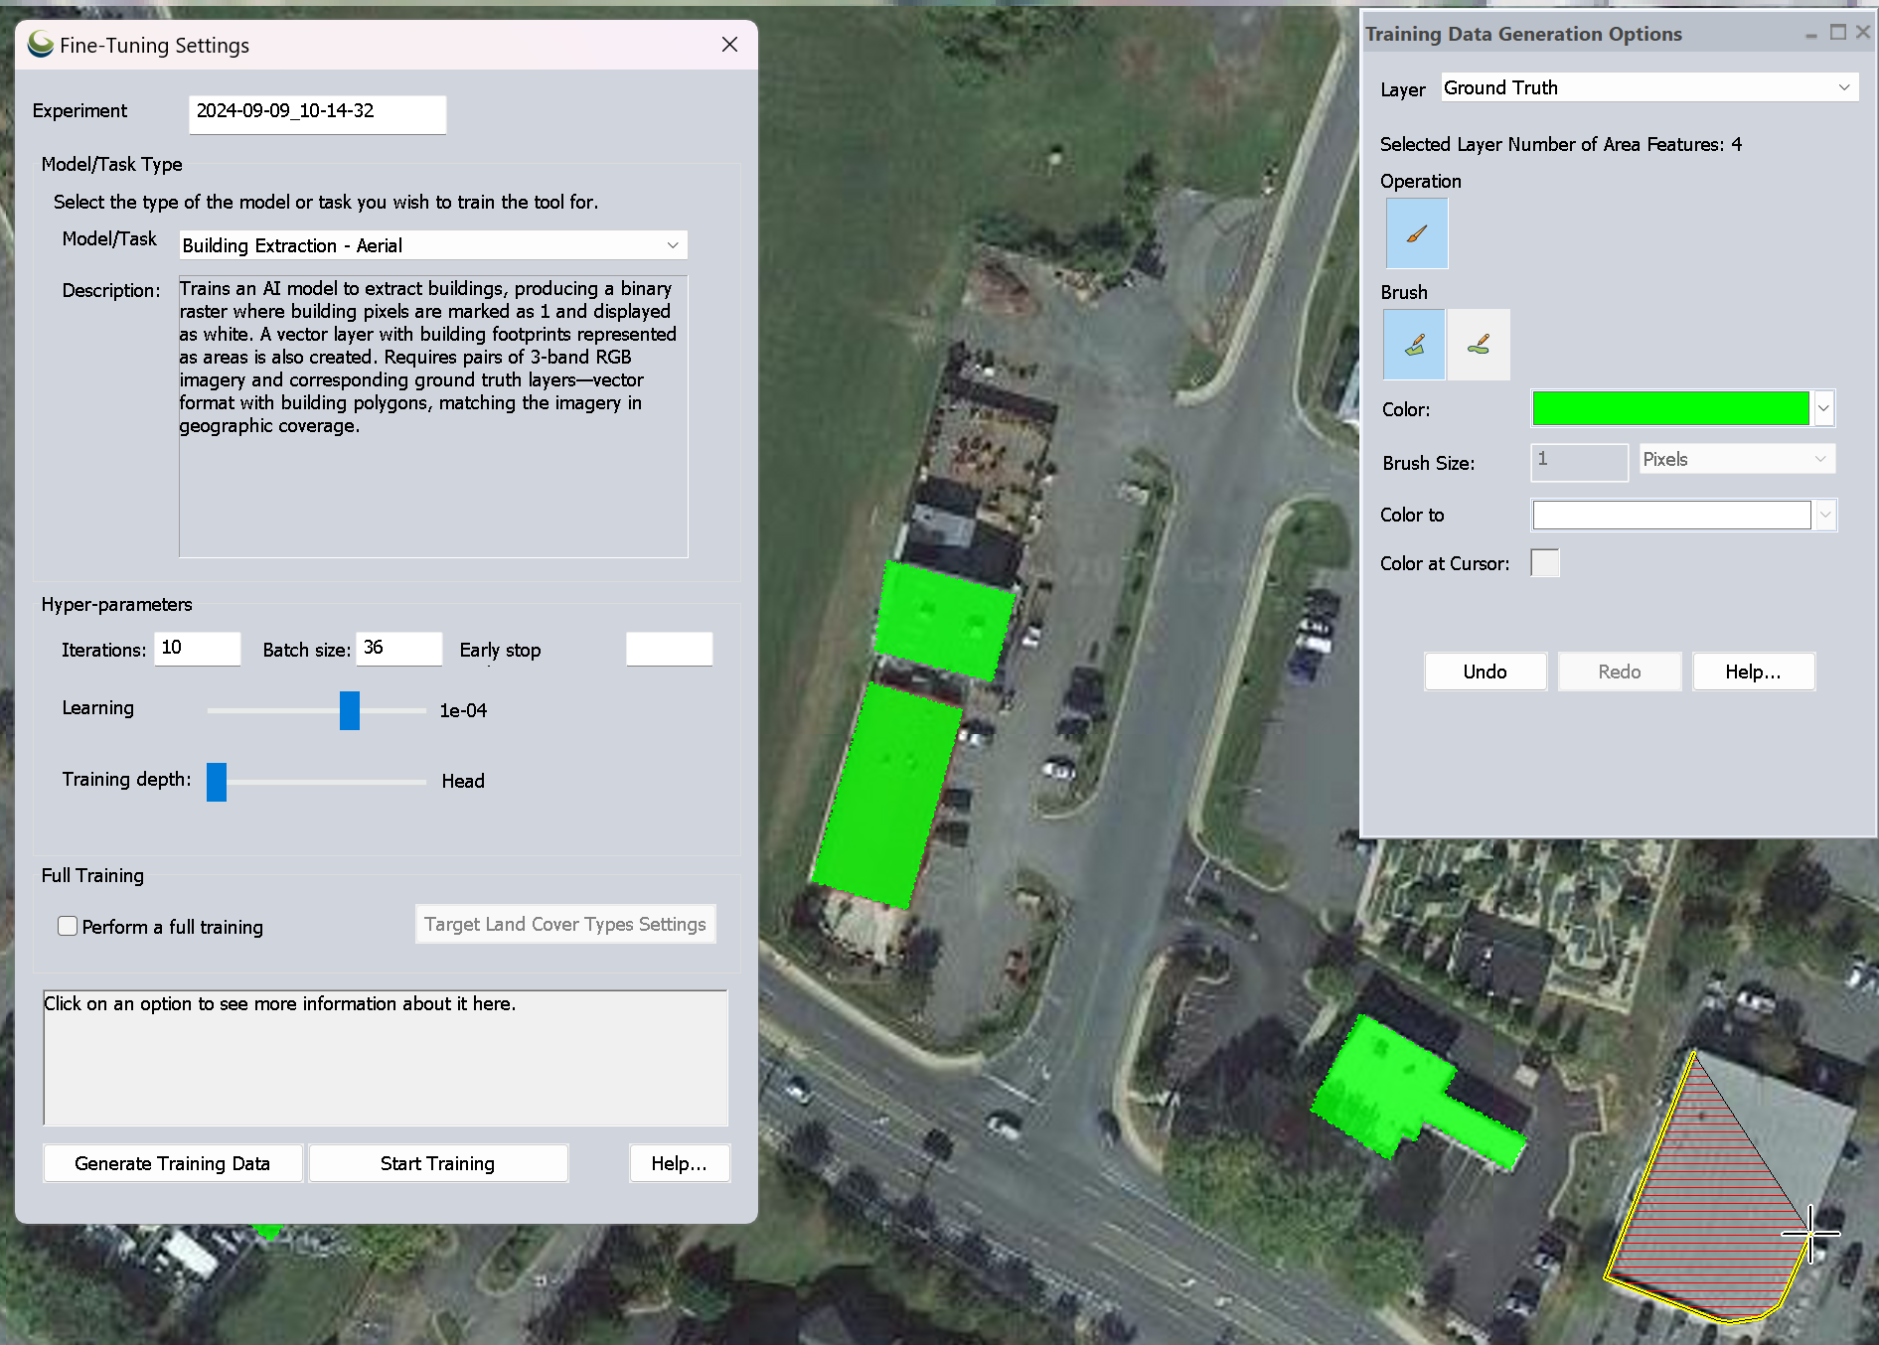
Task: Select the paint brush Operation icon
Action: 1416,233
